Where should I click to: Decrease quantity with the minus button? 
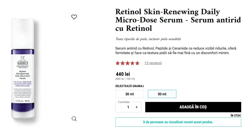pos(120,107)
